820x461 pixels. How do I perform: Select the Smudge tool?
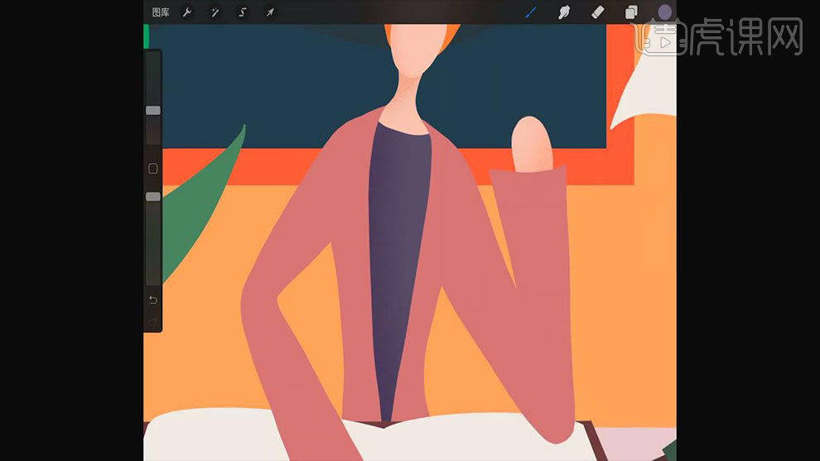(564, 12)
